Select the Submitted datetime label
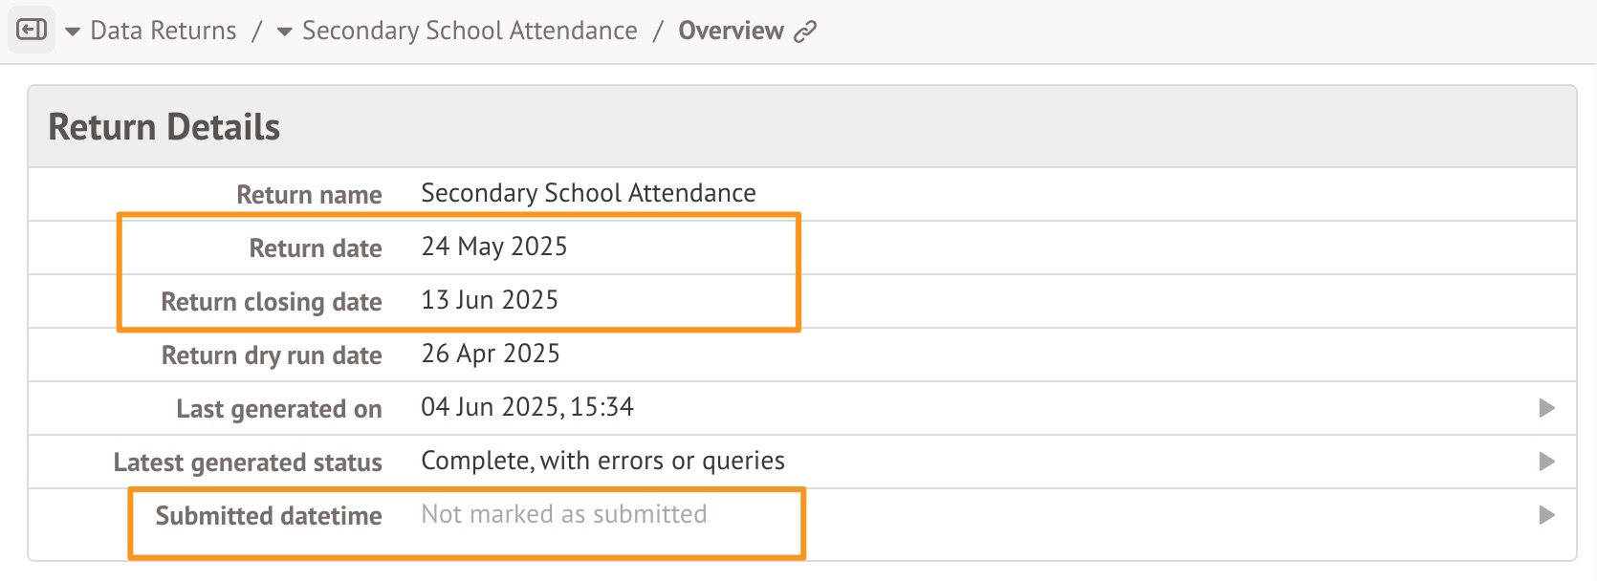 click(x=269, y=516)
